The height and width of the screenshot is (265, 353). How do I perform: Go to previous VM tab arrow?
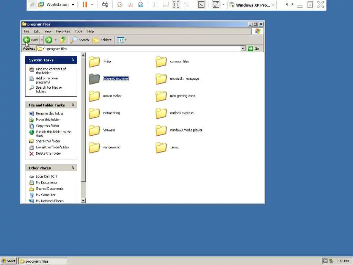click(286, 4)
